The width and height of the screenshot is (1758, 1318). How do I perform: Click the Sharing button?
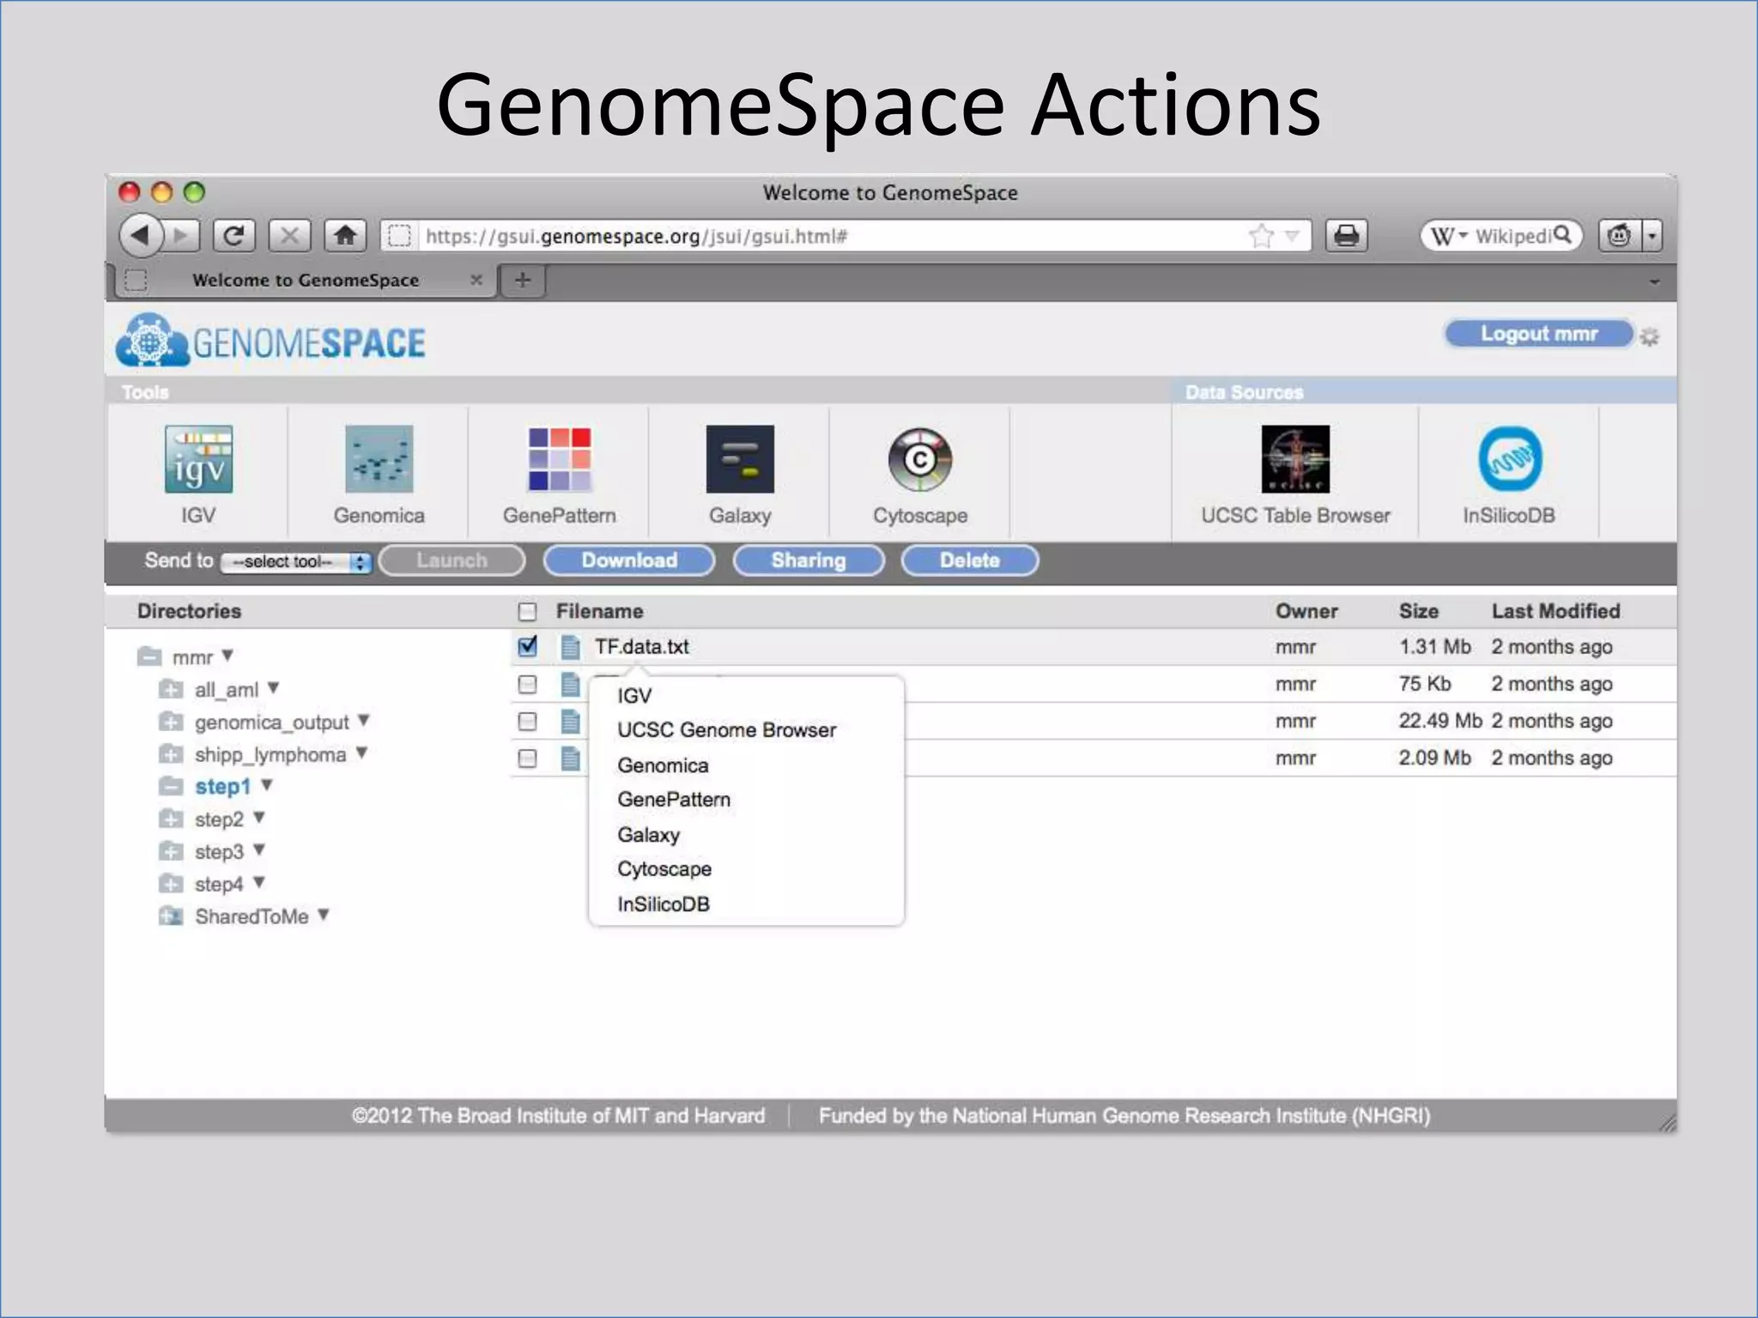click(x=809, y=560)
